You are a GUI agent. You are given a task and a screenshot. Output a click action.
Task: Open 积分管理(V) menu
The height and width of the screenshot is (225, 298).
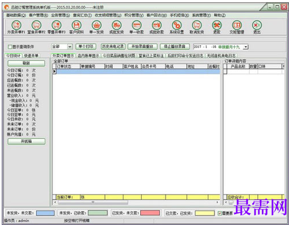click(134, 15)
